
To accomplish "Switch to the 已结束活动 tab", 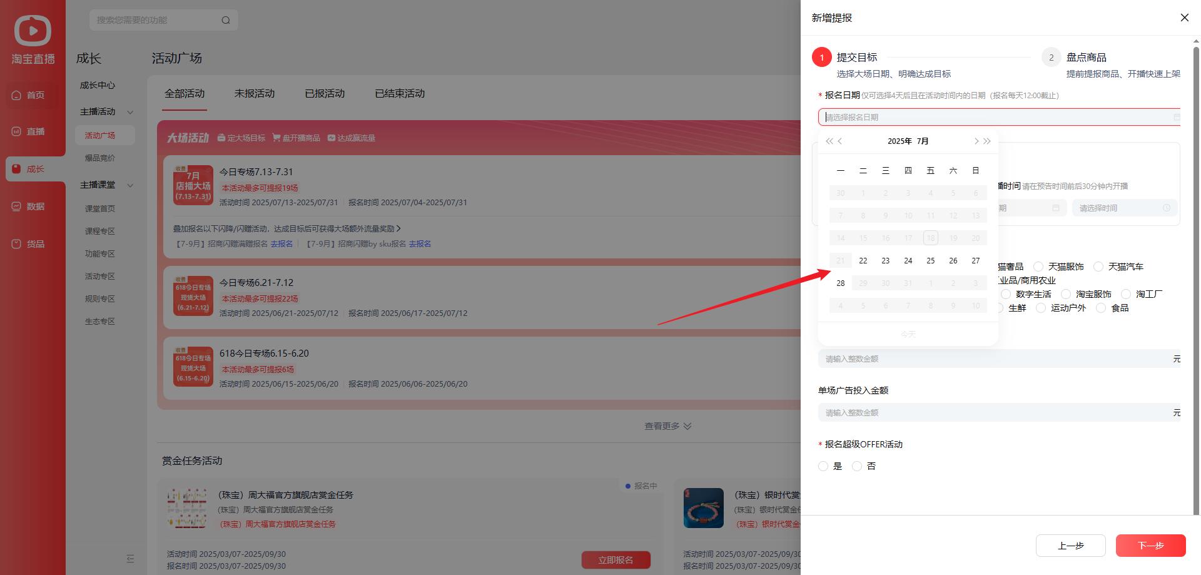I will click(399, 93).
